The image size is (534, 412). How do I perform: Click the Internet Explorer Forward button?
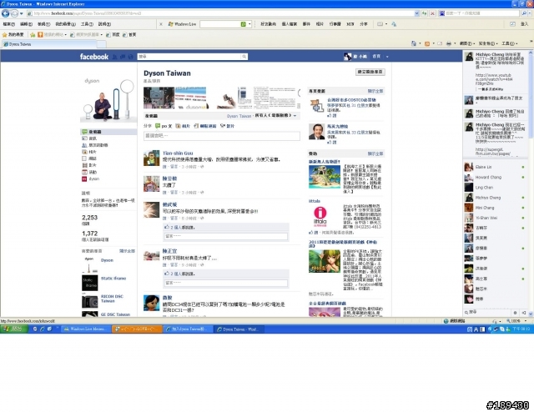pos(14,13)
